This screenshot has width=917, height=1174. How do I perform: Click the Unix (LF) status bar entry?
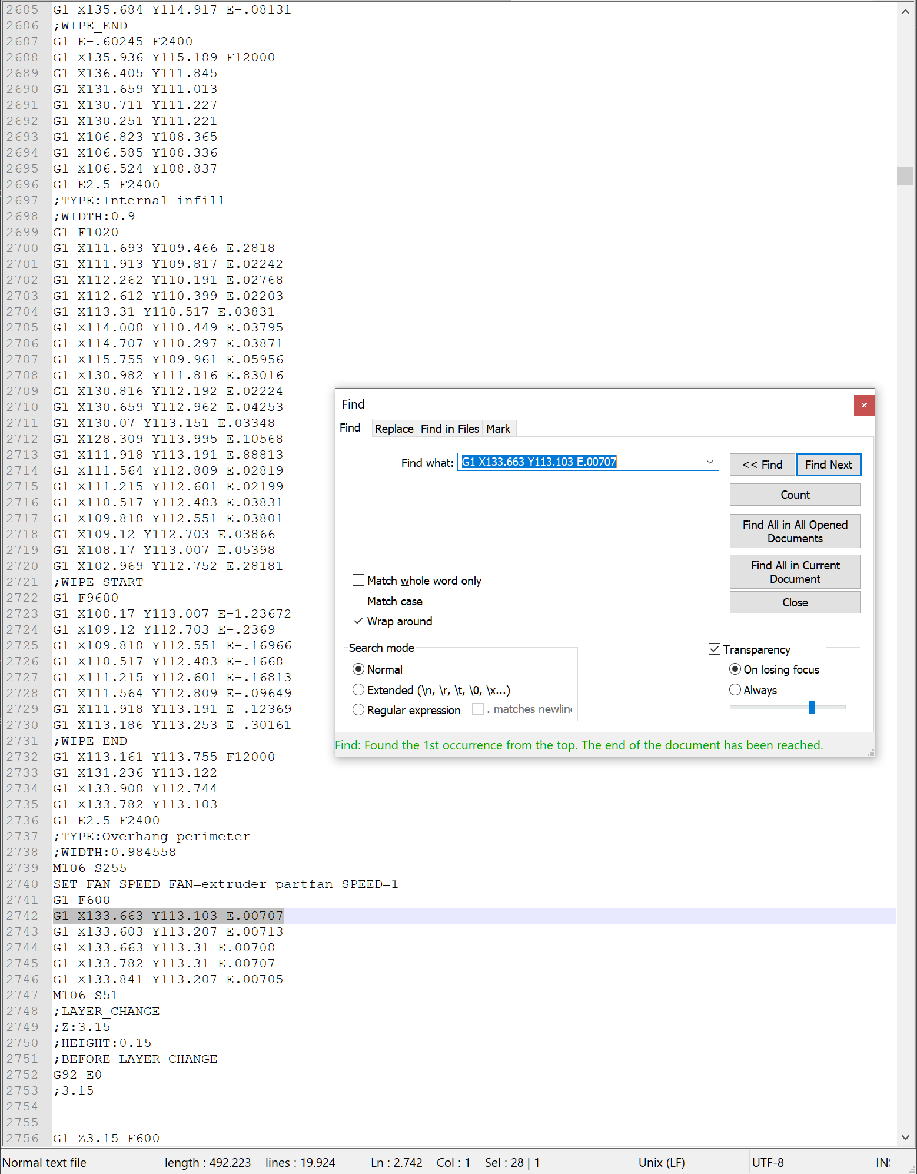point(662,1162)
